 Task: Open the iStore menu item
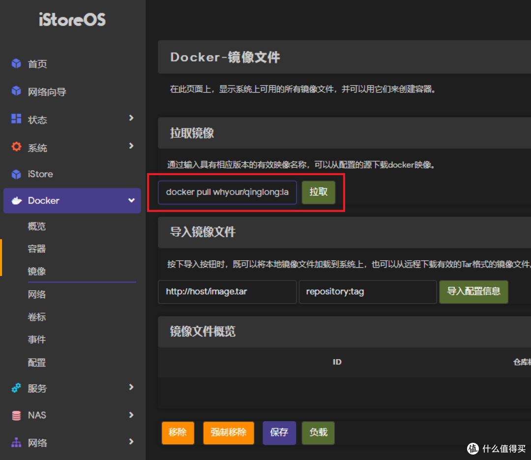click(40, 174)
